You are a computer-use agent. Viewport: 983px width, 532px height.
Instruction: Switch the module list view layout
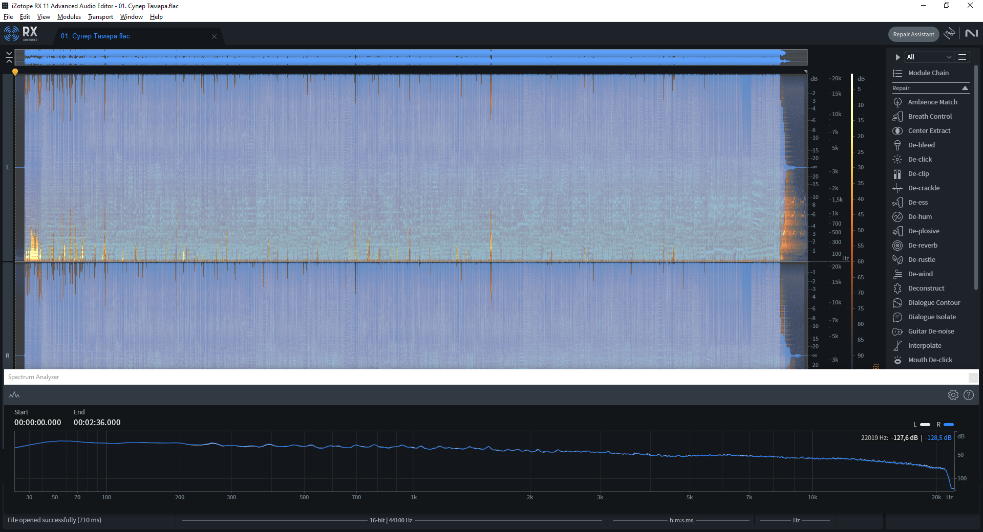click(963, 57)
